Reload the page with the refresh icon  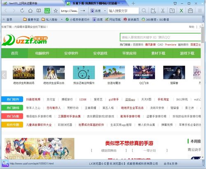(x=22, y=11)
